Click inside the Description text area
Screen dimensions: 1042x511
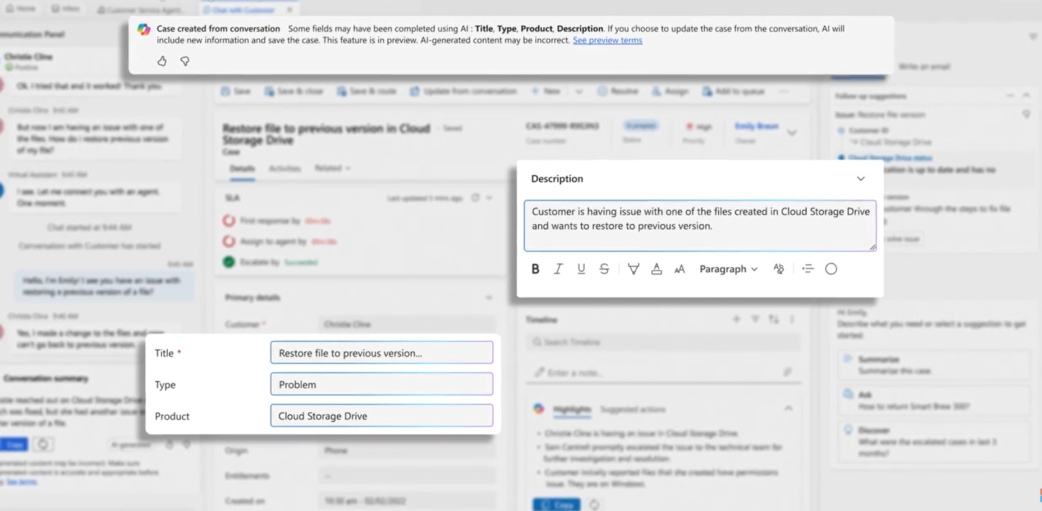(699, 225)
